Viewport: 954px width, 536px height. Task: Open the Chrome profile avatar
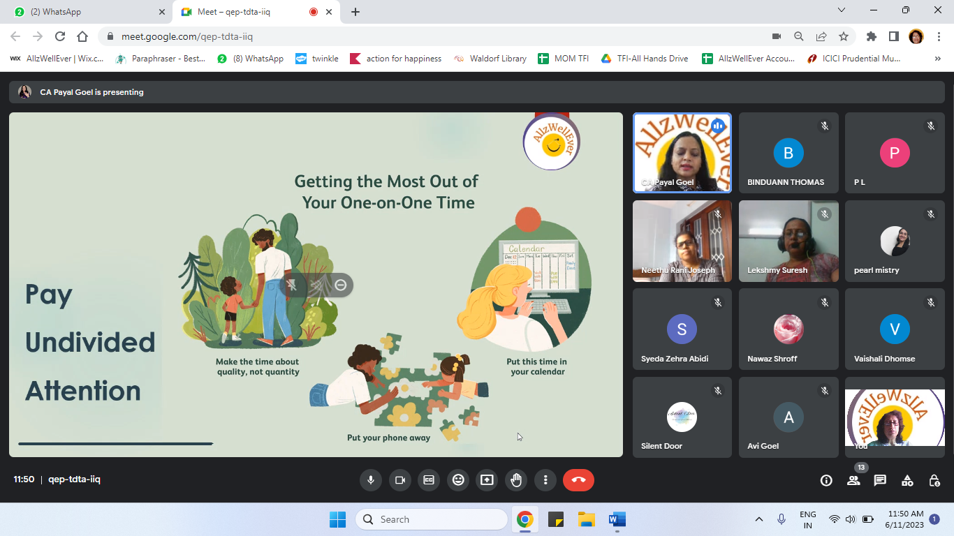point(916,36)
